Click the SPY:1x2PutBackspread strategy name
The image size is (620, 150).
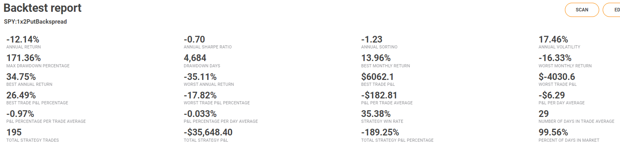point(35,22)
